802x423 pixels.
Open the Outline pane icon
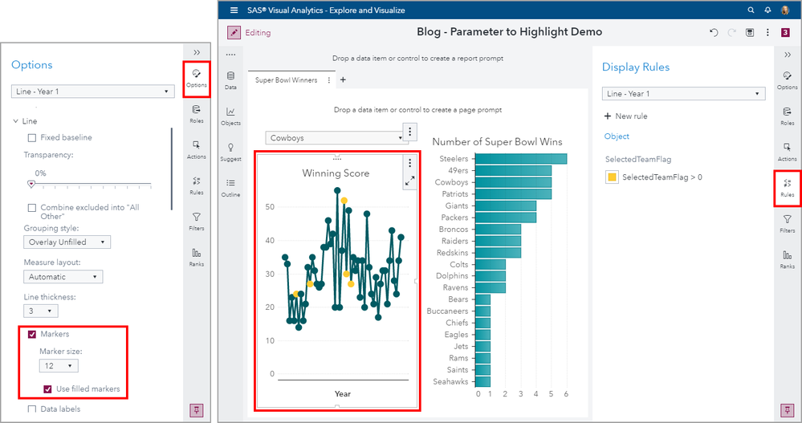[x=230, y=187]
